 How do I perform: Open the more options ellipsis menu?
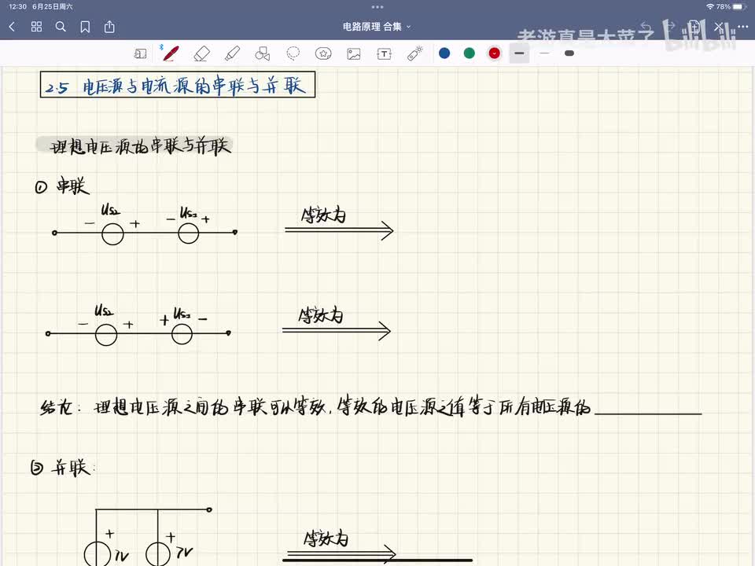(742, 27)
